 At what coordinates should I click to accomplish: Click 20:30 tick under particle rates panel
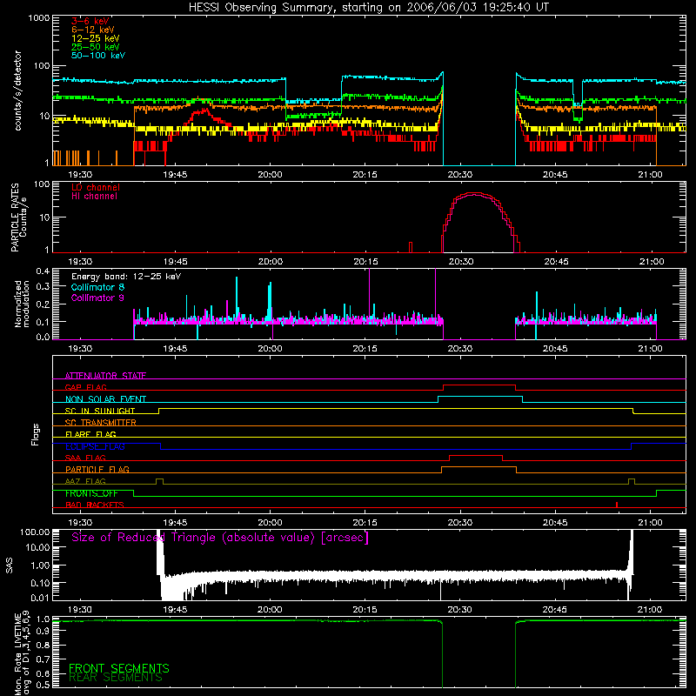(x=461, y=262)
